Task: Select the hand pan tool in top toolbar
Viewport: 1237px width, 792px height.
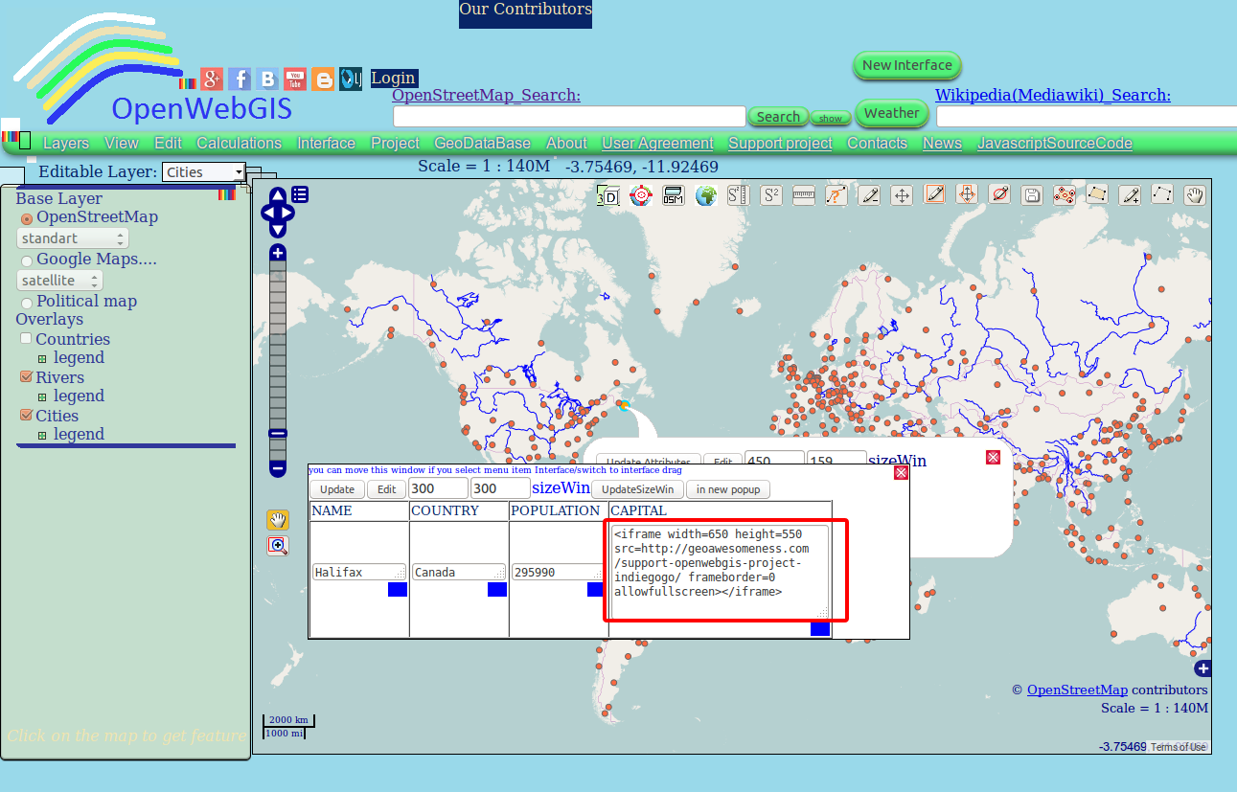Action: point(1195,195)
